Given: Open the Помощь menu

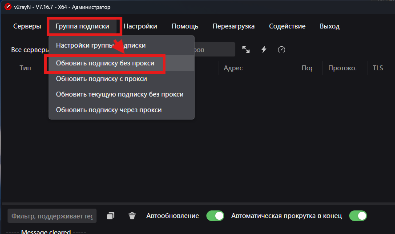Looking at the screenshot, I should pyautogui.click(x=185, y=26).
